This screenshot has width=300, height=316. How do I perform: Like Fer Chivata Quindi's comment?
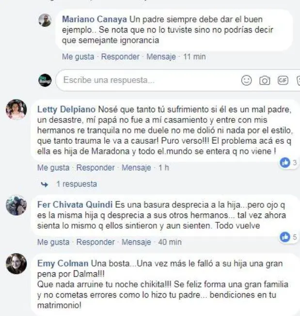click(x=53, y=242)
